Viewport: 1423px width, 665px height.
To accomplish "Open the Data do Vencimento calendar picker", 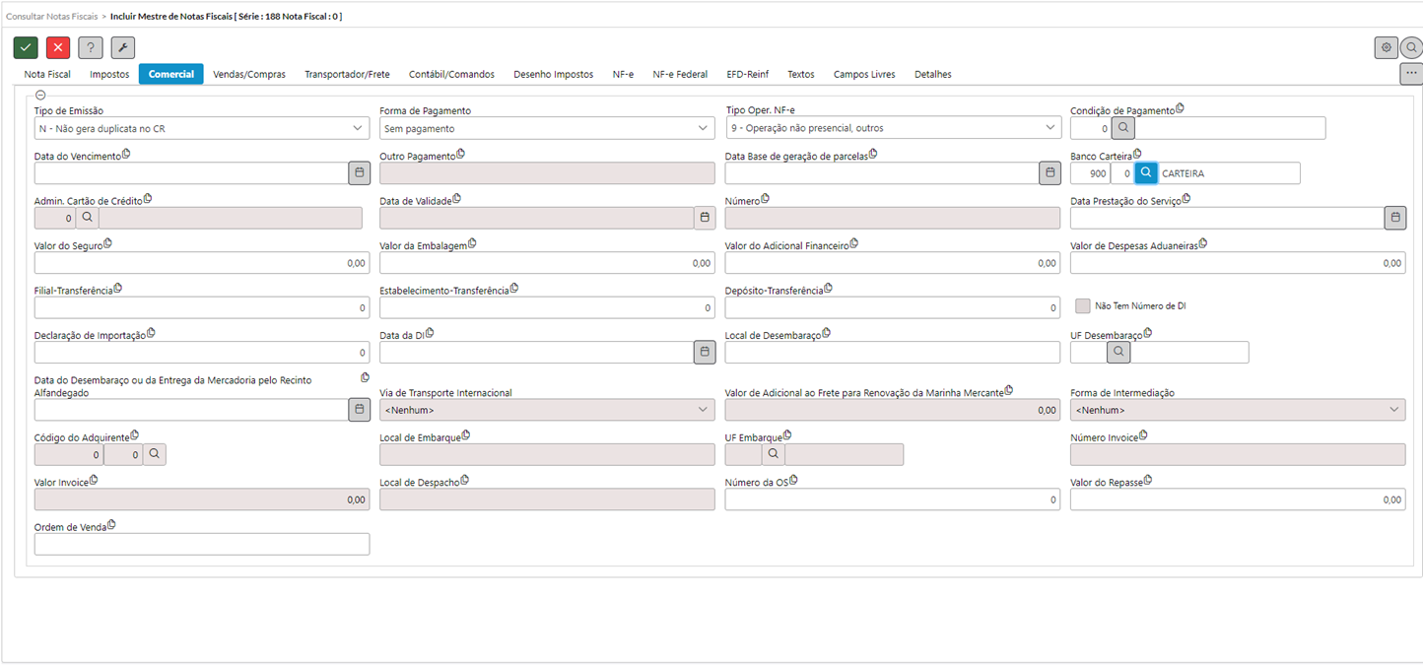I will click(x=360, y=173).
